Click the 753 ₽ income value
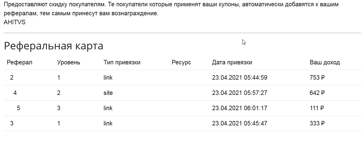 point(317,78)
